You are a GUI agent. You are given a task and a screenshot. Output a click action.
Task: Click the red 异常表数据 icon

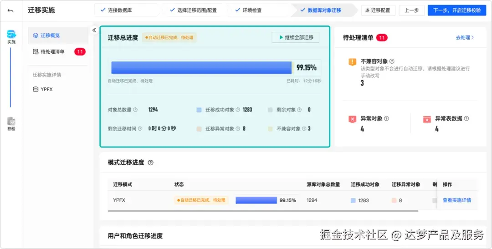coord(427,119)
